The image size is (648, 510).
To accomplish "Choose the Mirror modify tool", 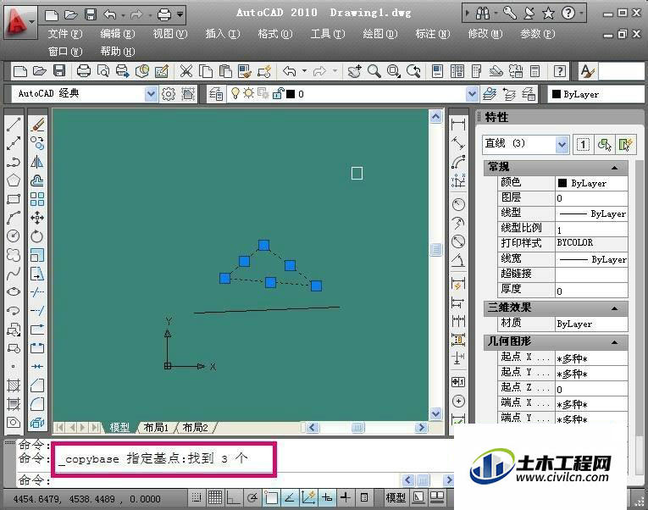I will coord(37,162).
